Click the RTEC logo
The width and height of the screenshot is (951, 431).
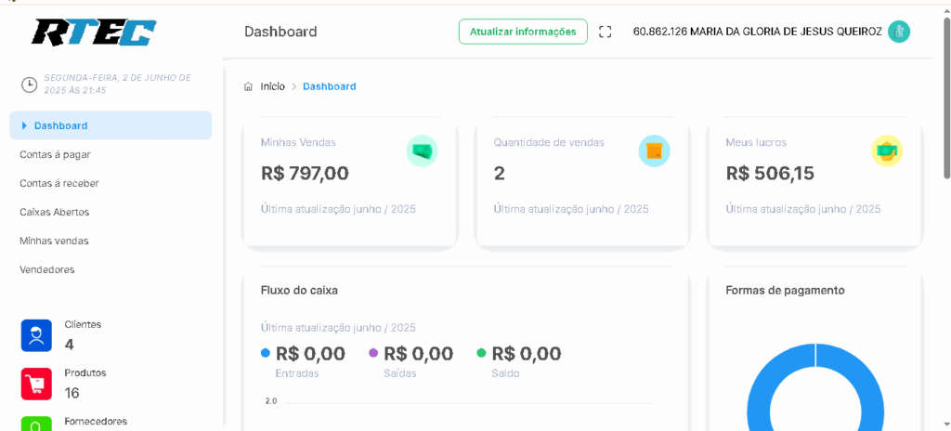[x=94, y=33]
